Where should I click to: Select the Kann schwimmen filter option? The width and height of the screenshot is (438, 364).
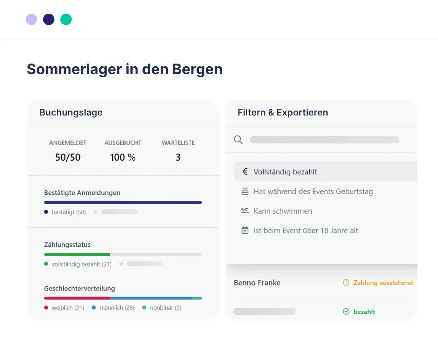pos(283,211)
